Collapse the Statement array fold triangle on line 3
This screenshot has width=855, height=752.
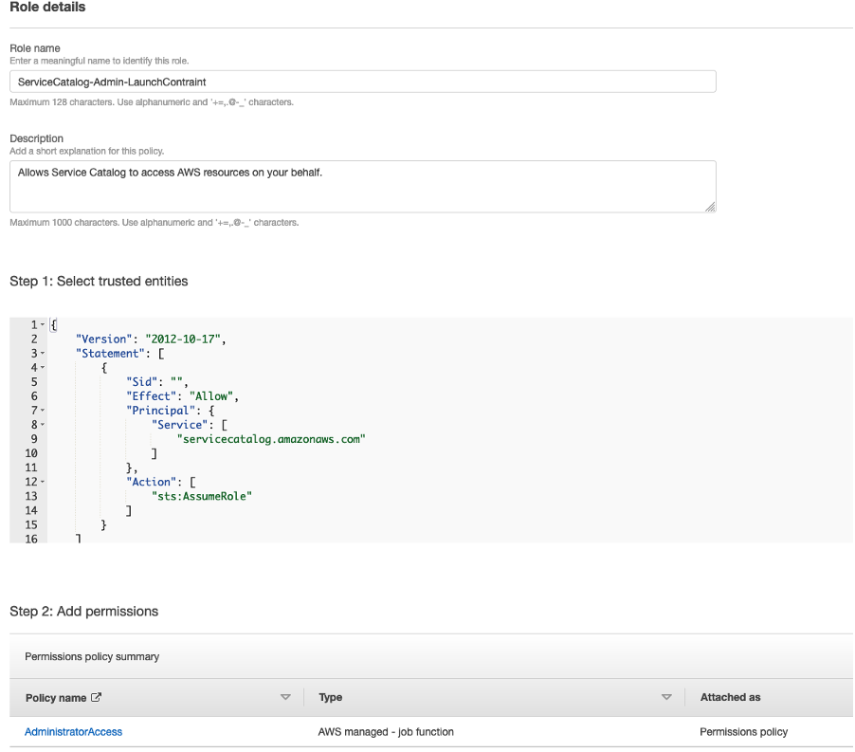click(x=41, y=353)
